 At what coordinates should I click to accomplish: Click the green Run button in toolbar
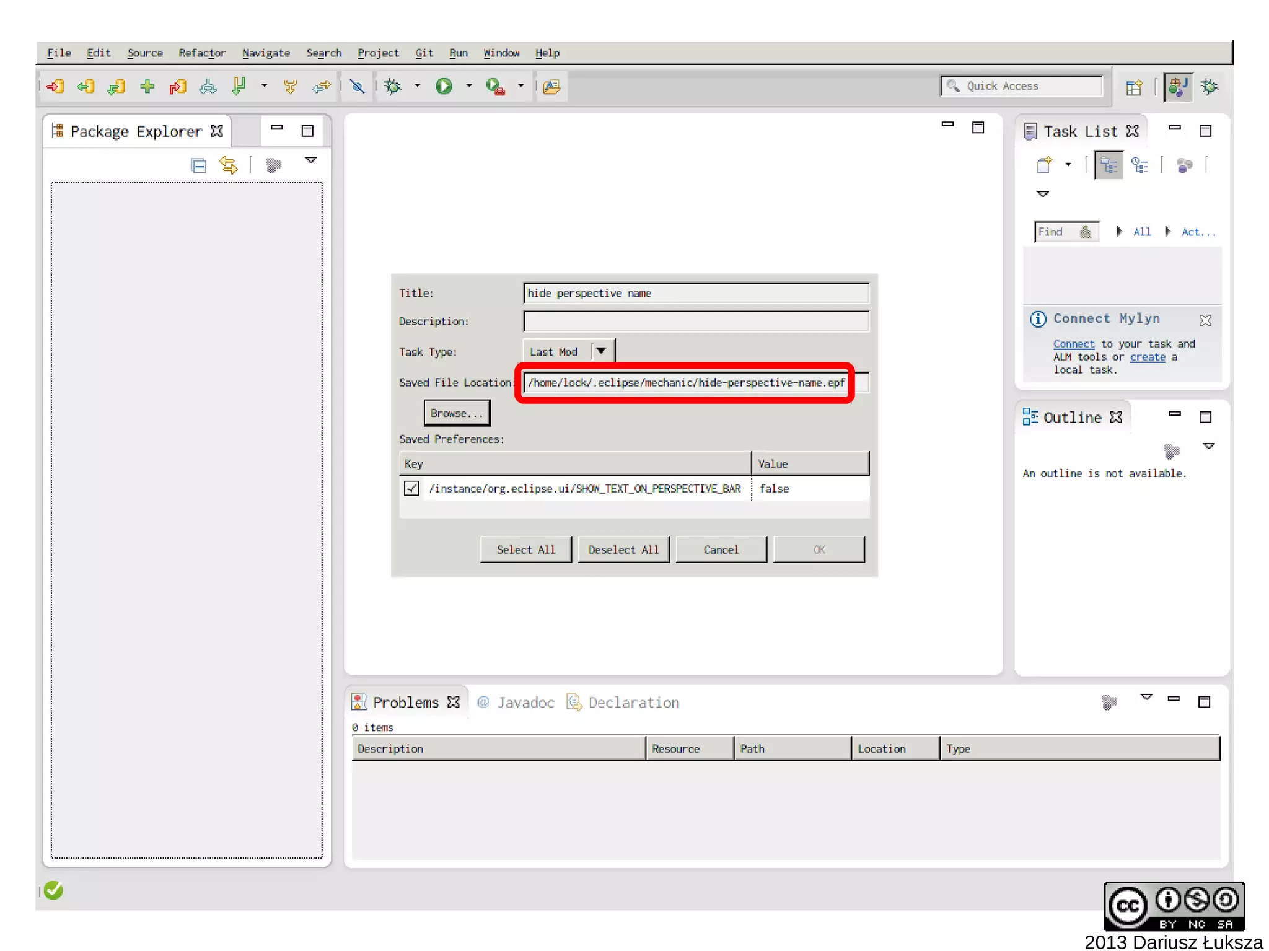(x=444, y=86)
